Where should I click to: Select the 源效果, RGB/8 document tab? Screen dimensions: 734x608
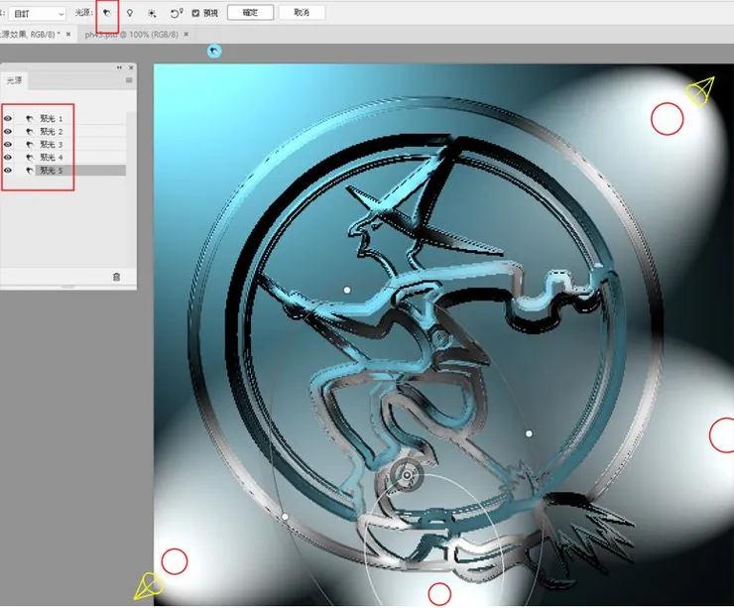click(31, 34)
